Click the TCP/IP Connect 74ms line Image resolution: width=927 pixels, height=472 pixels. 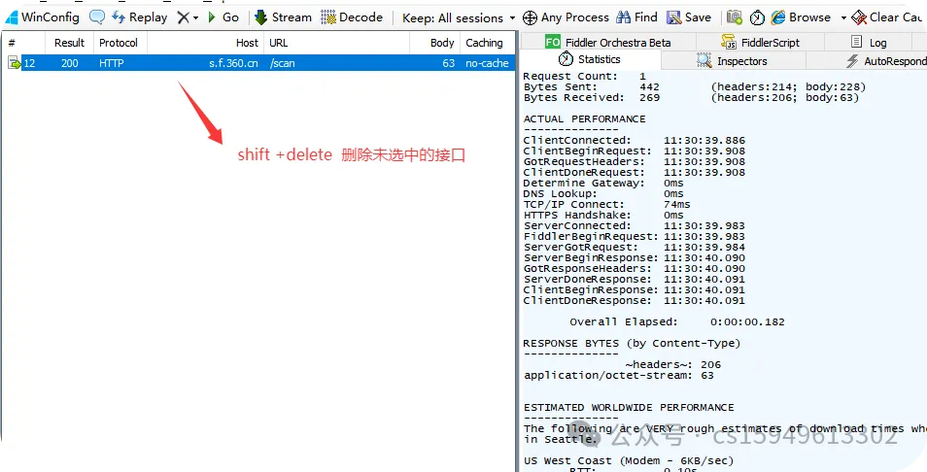(x=606, y=204)
